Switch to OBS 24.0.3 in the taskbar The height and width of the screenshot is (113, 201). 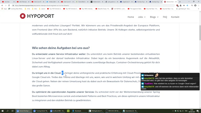pos(113,111)
